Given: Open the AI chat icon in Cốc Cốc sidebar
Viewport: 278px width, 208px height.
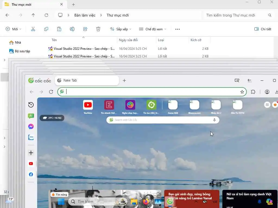Looking at the screenshot, I should [31, 116].
